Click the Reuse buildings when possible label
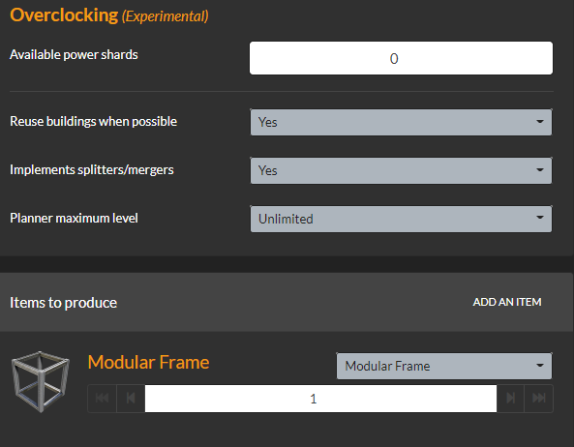 tap(93, 122)
